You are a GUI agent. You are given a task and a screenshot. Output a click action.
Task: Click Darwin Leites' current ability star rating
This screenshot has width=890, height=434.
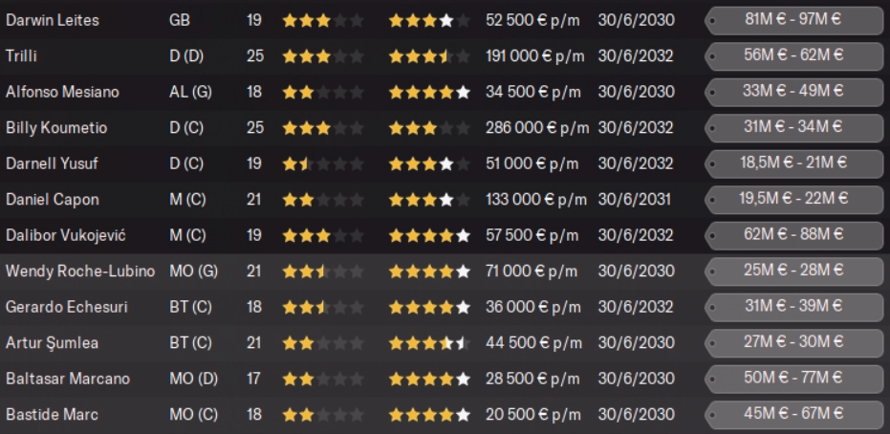pyautogui.click(x=323, y=21)
